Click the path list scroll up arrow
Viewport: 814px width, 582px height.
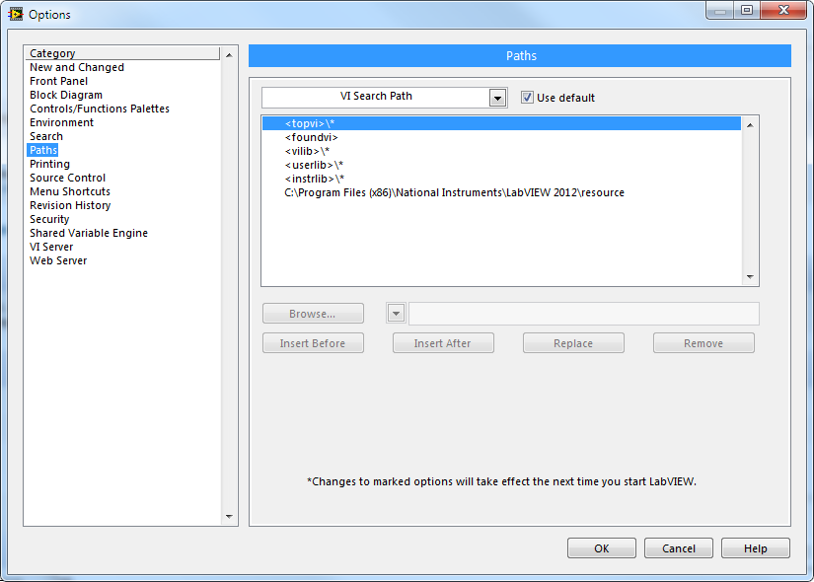[x=750, y=125]
